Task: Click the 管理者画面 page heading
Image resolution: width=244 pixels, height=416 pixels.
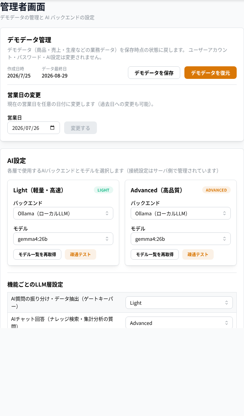Action: [23, 7]
